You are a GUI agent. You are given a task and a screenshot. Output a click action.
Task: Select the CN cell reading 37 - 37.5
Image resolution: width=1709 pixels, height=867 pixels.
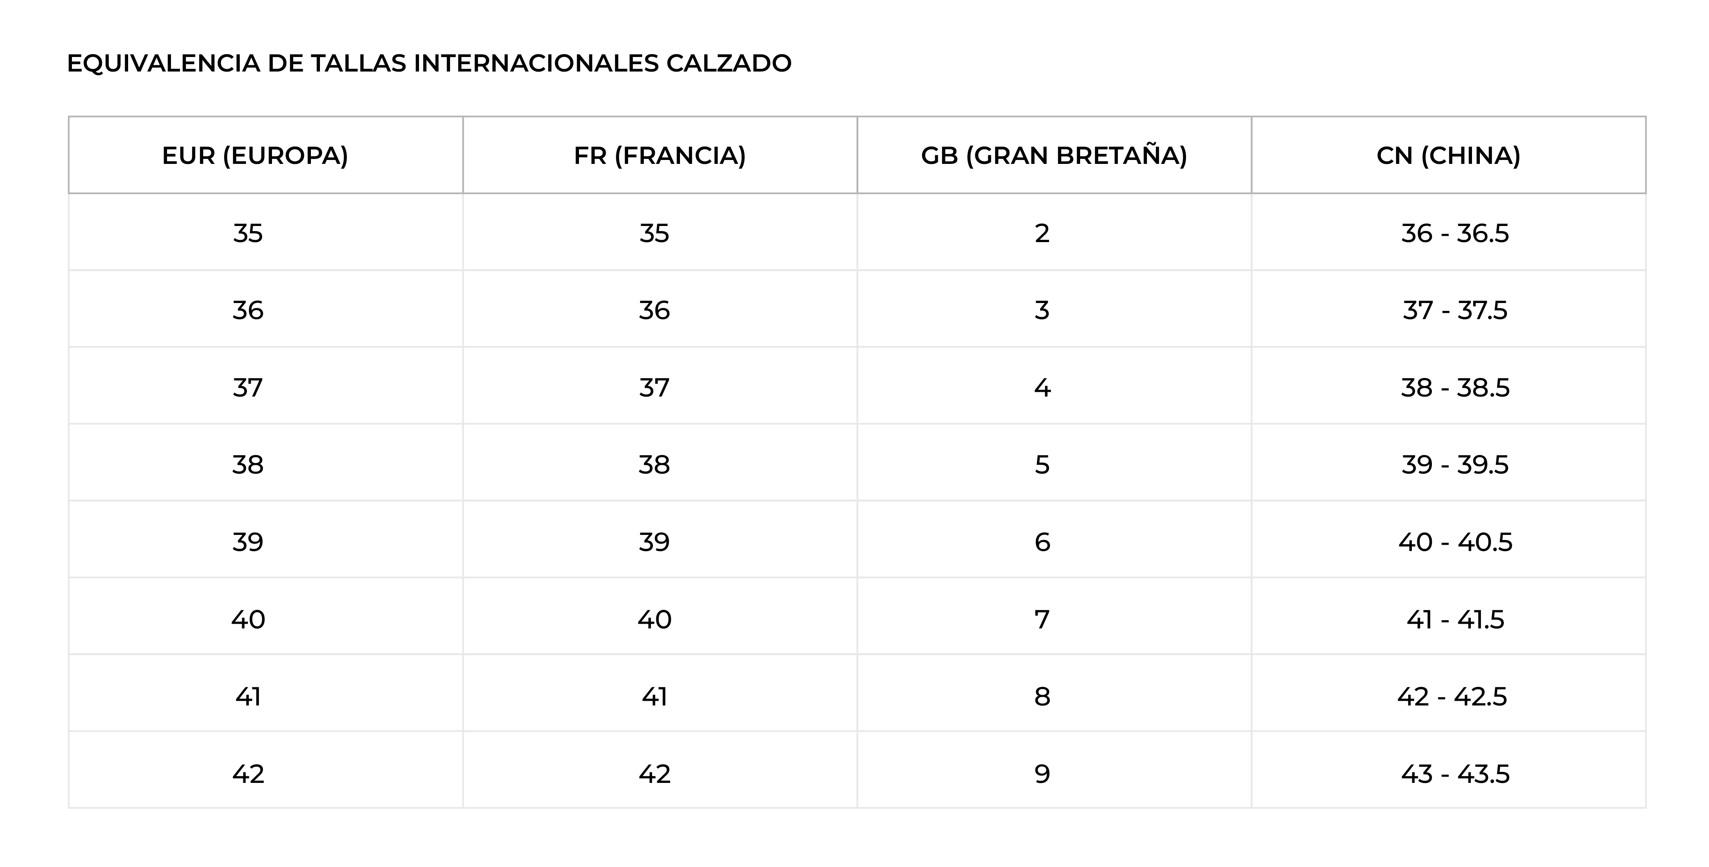click(1454, 310)
